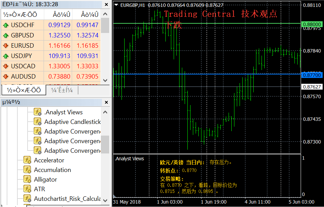Switch to the second Market Watch tab
The width and height of the screenshot is (324, 207).
point(62,90)
